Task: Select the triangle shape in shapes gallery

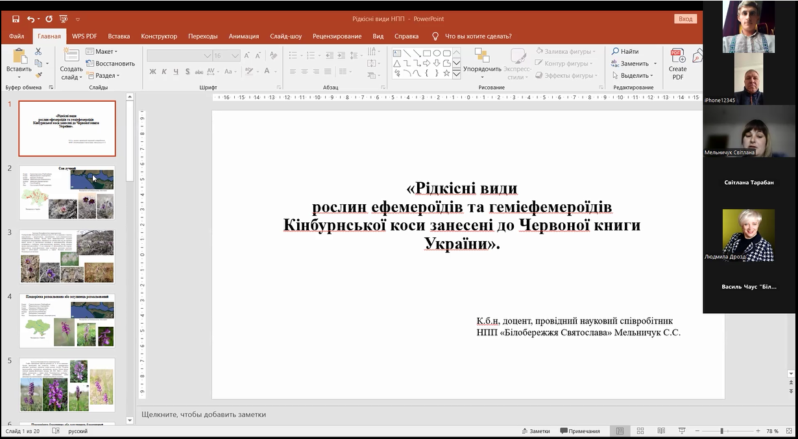Action: coord(396,63)
